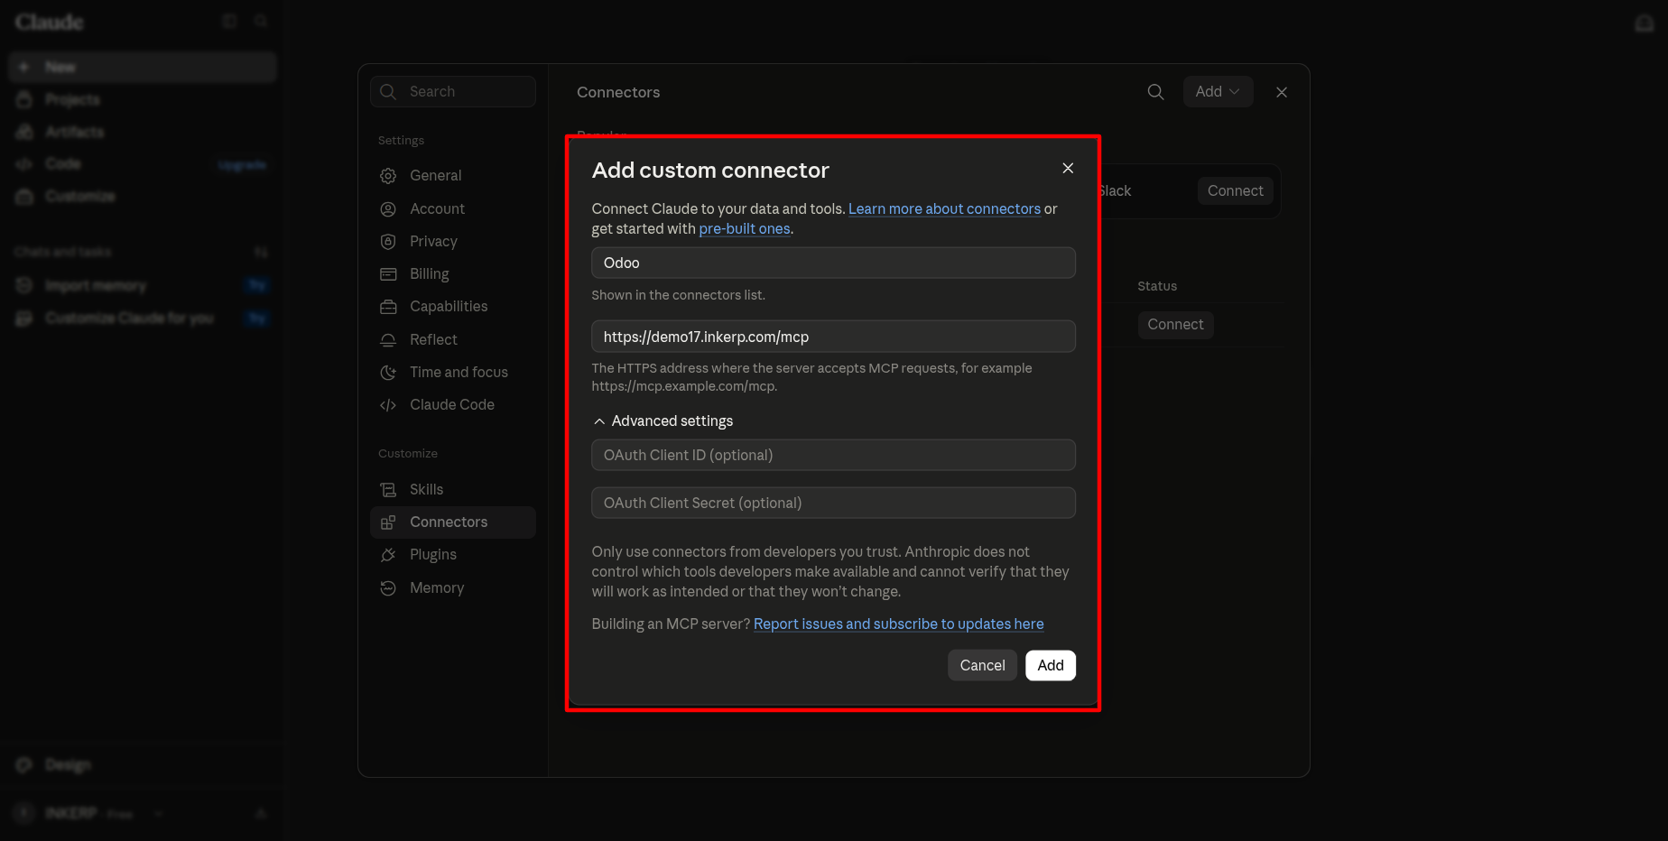Click Connect under the Status column
The image size is (1668, 841).
pos(1175,324)
